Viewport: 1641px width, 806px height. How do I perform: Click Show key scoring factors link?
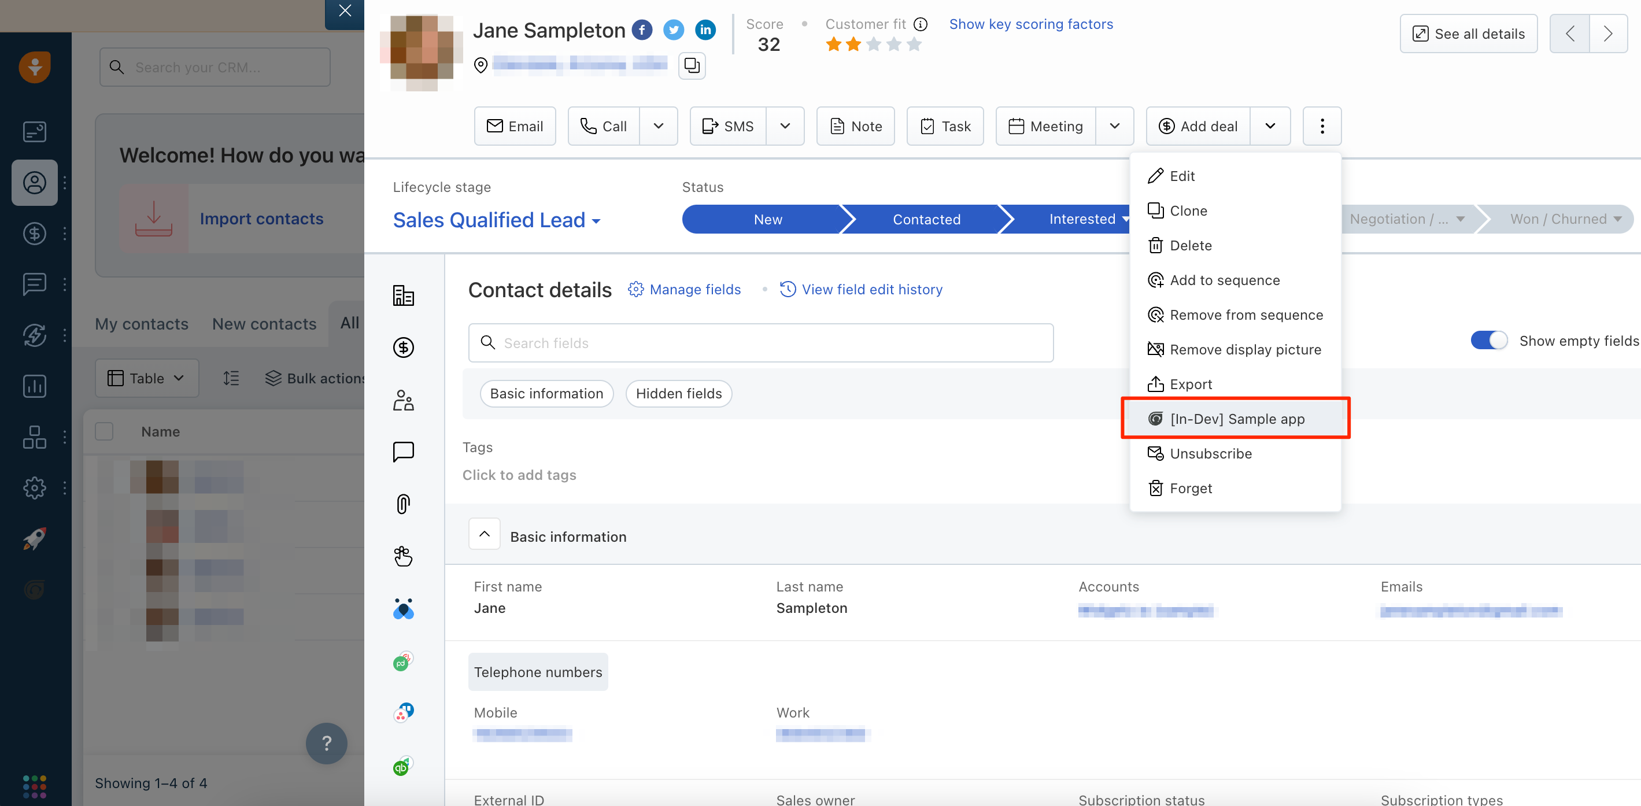click(x=1030, y=23)
